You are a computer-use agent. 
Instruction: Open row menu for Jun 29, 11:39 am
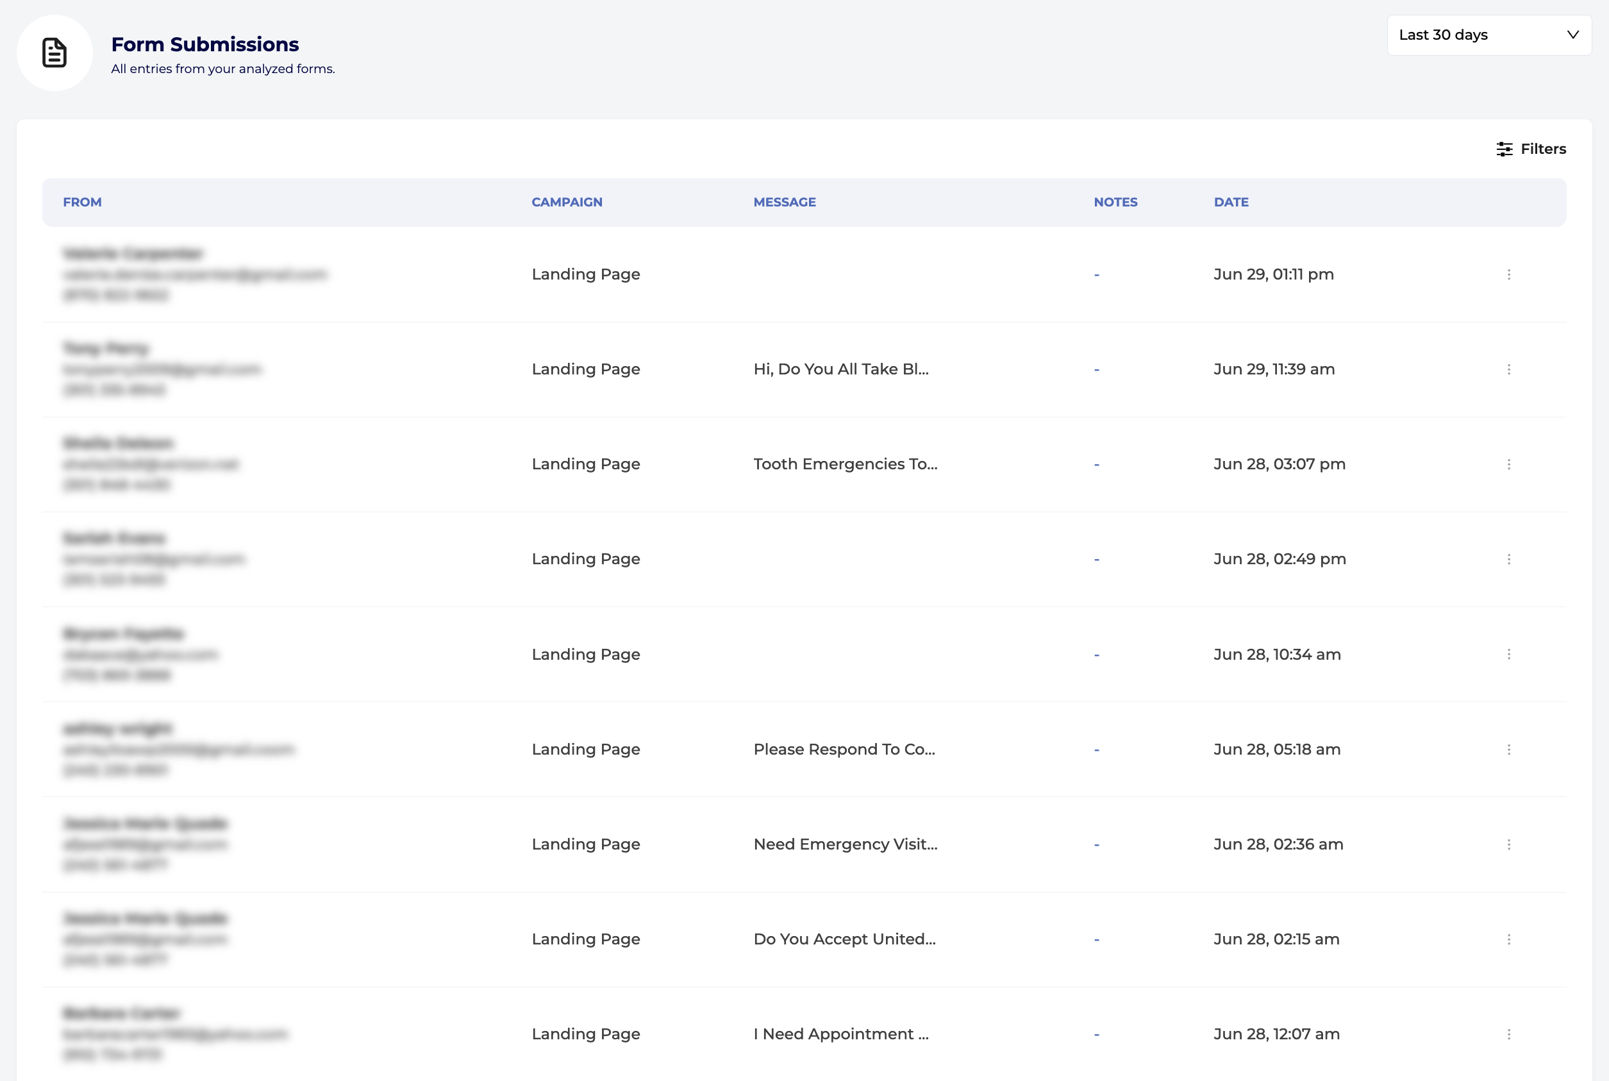tap(1509, 369)
